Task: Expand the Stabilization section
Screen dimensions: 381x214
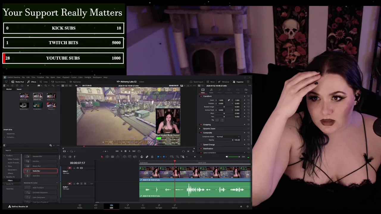Action: [x=208, y=149]
